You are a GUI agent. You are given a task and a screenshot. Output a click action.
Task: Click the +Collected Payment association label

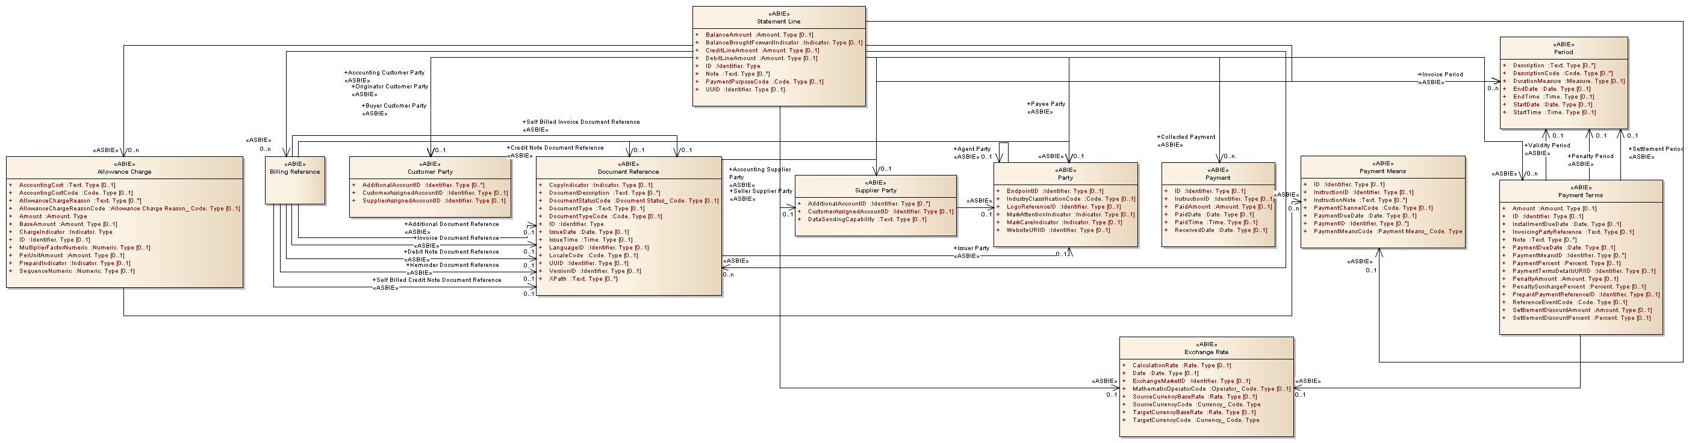[x=1186, y=138]
